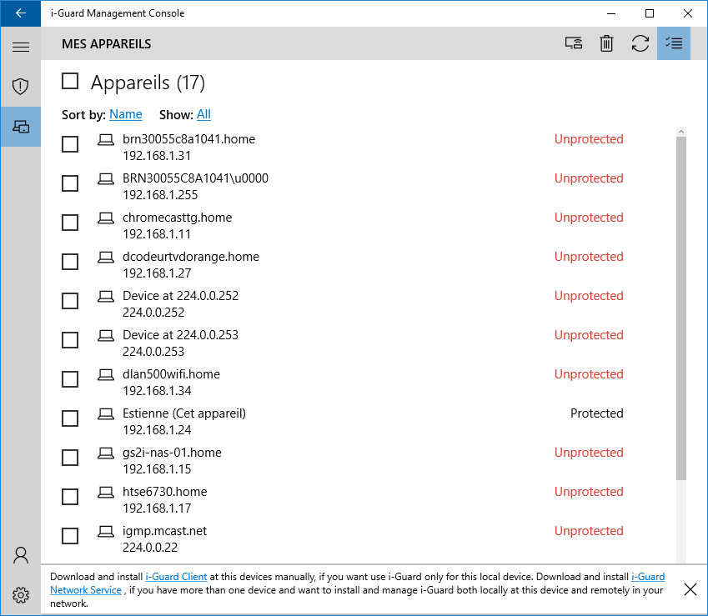708x616 pixels.
Task: Click the add device toolbar icon
Action: coord(573,43)
